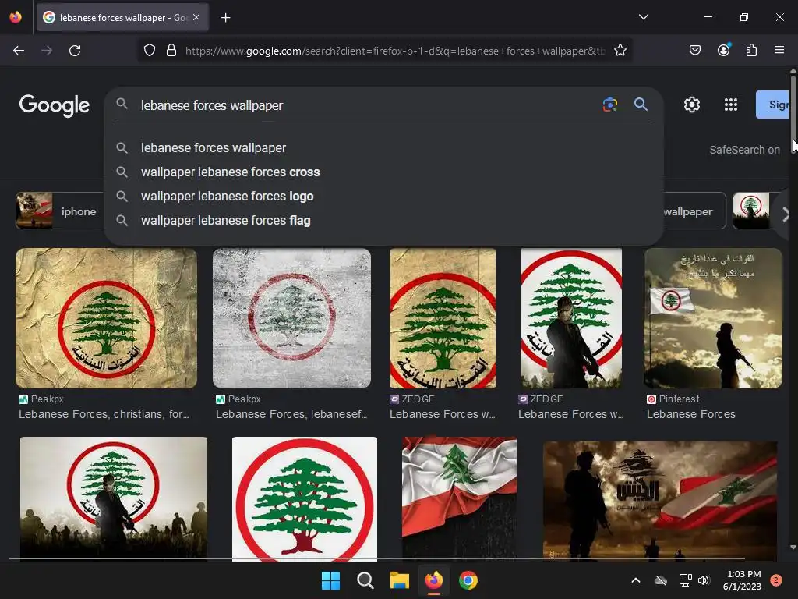Open clock showing 1:03 PM
This screenshot has height=599, width=798.
[x=742, y=580]
